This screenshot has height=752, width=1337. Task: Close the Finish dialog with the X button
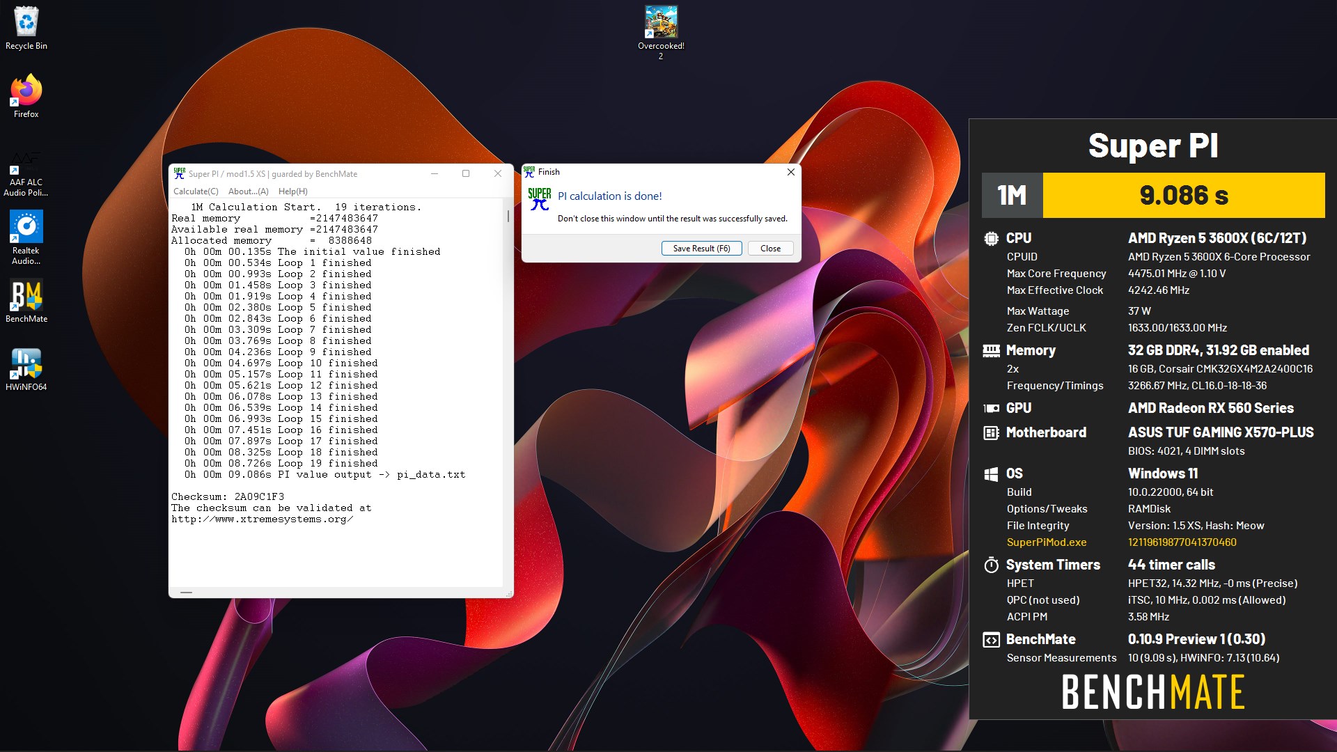(x=790, y=172)
